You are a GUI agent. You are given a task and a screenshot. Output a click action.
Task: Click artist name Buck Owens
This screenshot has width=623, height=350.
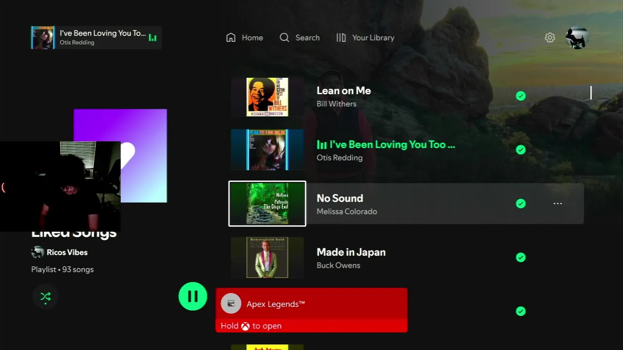coord(338,265)
